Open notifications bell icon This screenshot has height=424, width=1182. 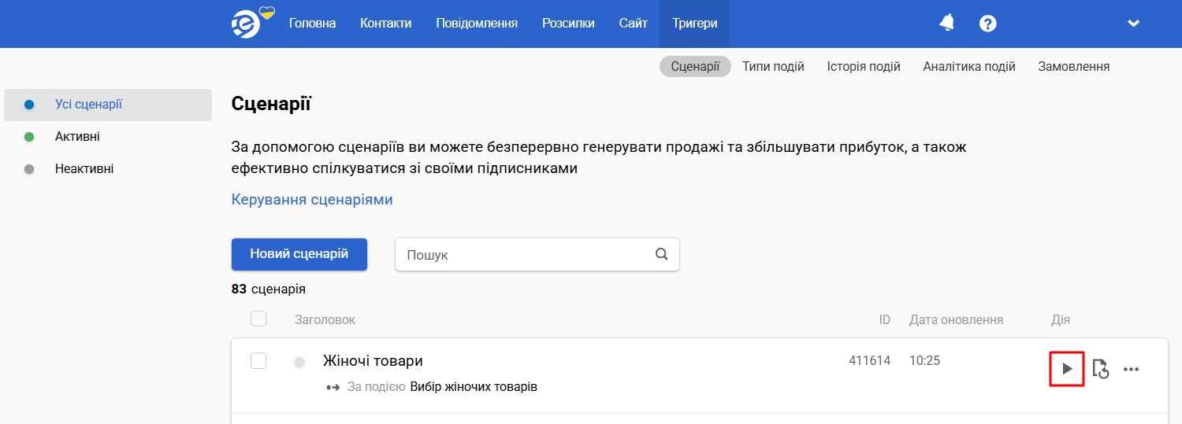(947, 24)
